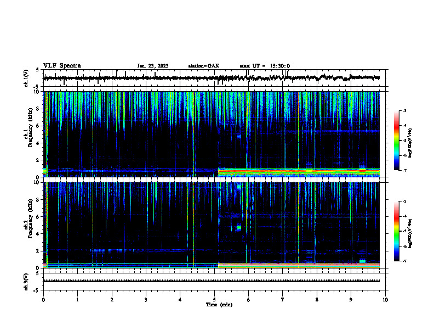This screenshot has height=336, width=434.
Task: Click the "VLF Spectra" plot title
Action: point(62,66)
